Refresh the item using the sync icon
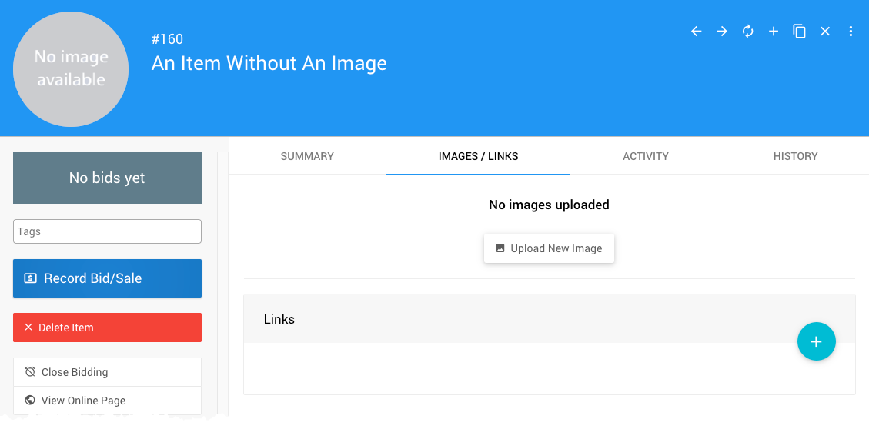Viewport: 869px width, 439px height. click(x=747, y=32)
